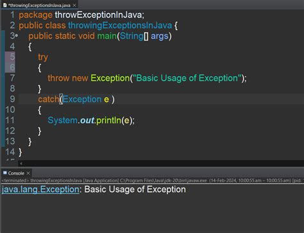Click the 'Exception e' catch parameter on line 9

86,99
